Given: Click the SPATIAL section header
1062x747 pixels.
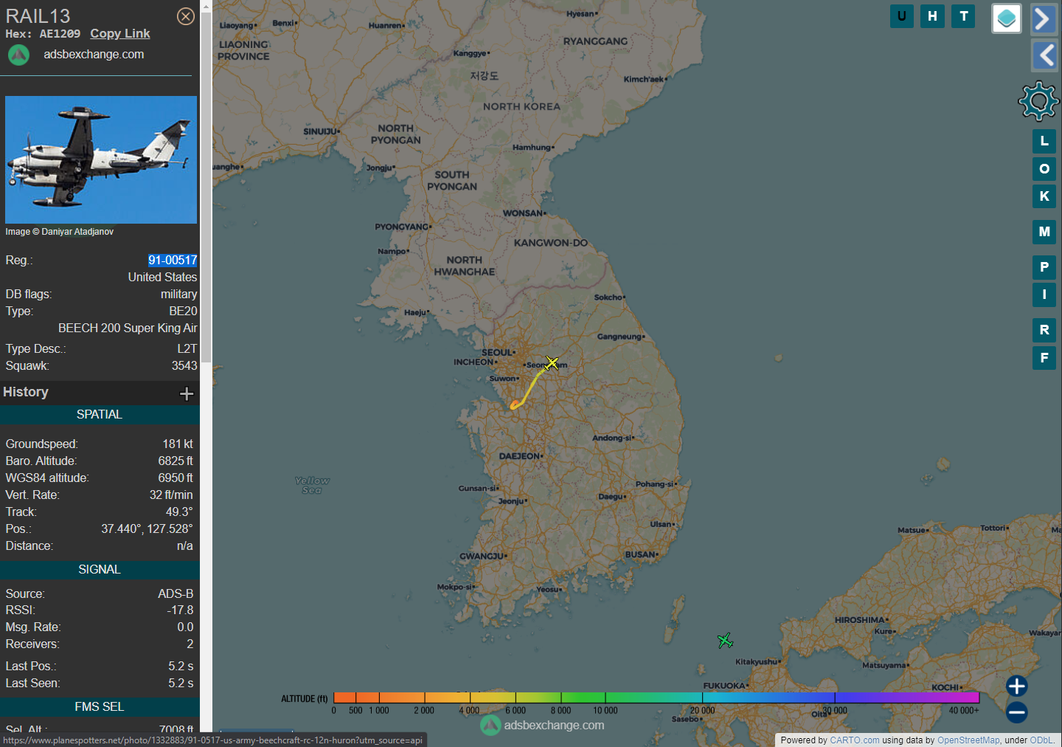Looking at the screenshot, I should pyautogui.click(x=100, y=414).
